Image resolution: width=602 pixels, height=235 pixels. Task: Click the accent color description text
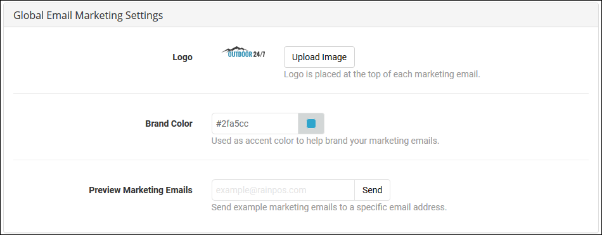pos(325,141)
